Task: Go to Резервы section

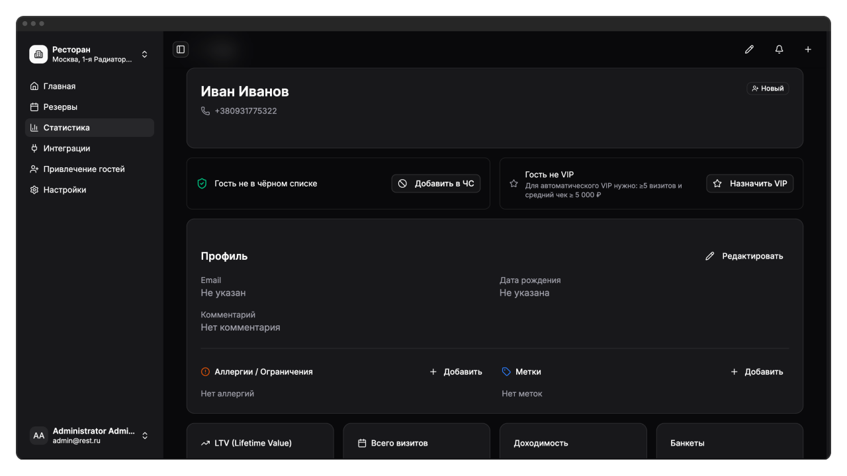Action: (60, 107)
